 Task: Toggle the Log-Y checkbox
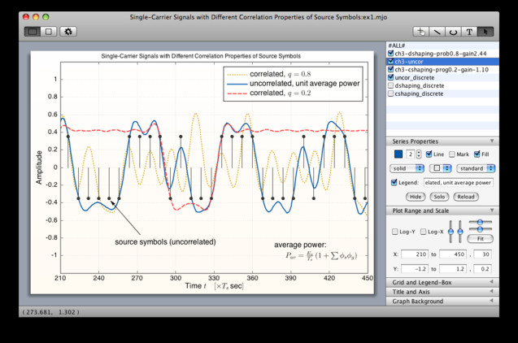[395, 232]
